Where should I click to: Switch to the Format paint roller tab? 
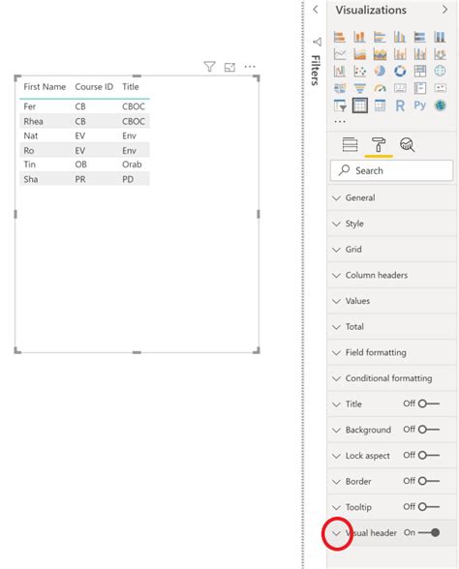[x=379, y=145]
